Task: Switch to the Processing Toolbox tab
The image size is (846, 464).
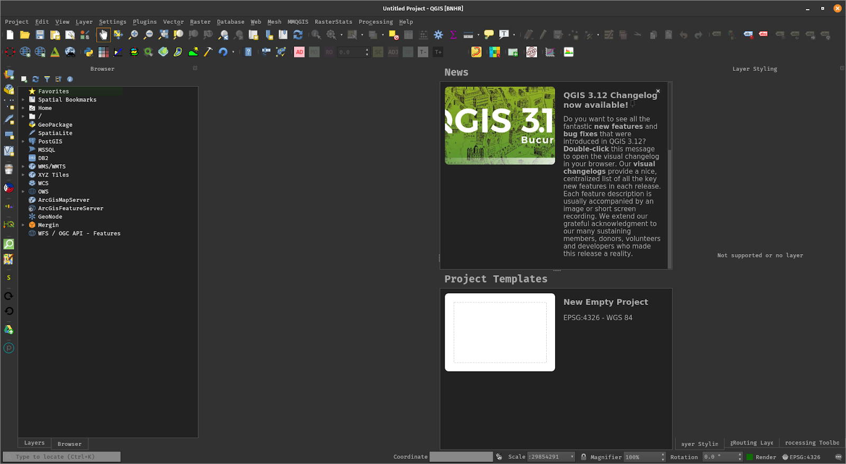Action: (x=812, y=443)
